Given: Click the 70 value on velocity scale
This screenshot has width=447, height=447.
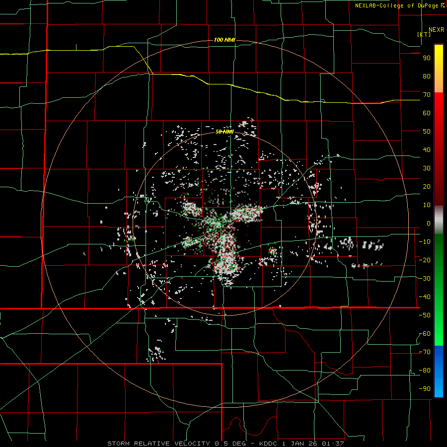Looking at the screenshot, I should [x=427, y=95].
